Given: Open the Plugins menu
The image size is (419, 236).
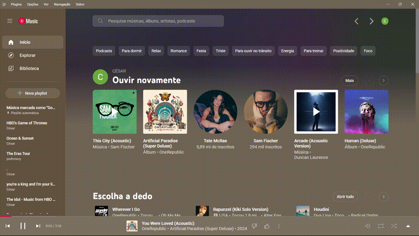Looking at the screenshot, I should coord(16,4).
